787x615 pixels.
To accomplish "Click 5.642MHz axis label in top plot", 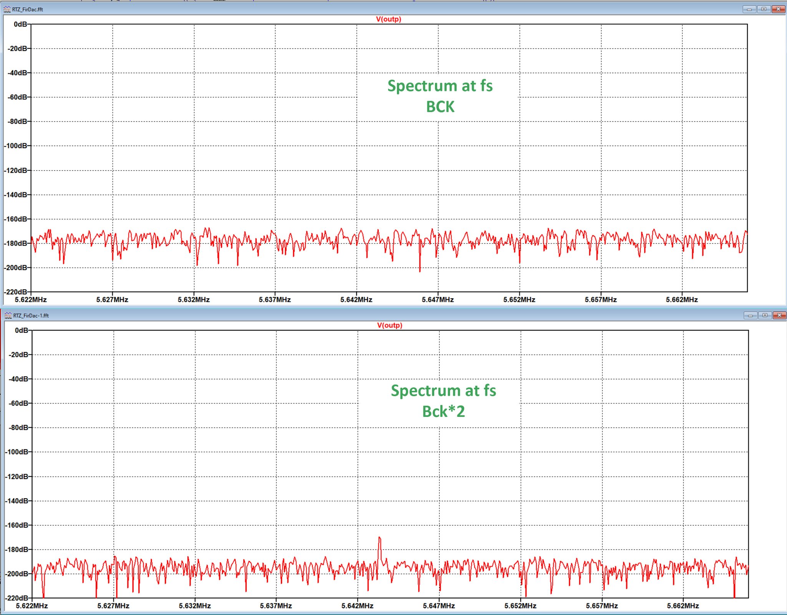I will pos(356,300).
